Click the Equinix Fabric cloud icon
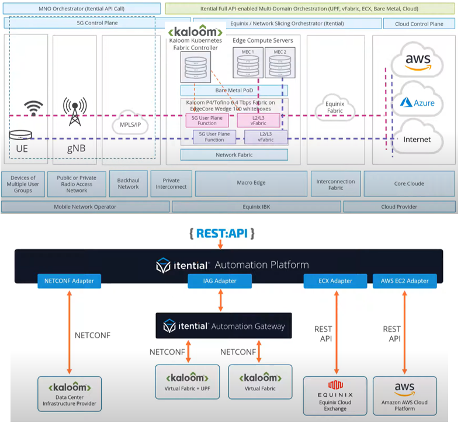Screen dimensions: 461x426 click(x=335, y=108)
